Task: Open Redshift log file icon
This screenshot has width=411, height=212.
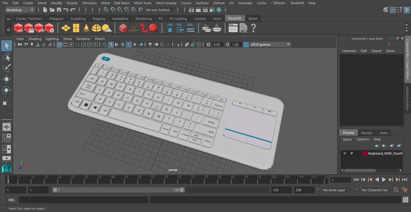Action: point(243,28)
